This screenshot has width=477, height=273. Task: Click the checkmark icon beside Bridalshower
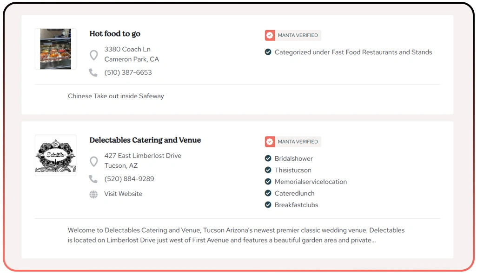(268, 158)
